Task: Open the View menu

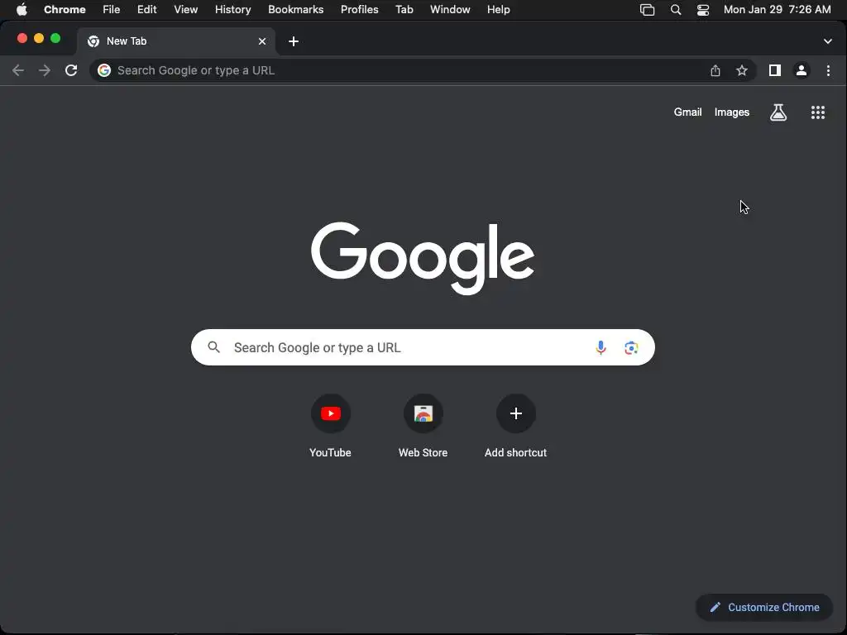Action: click(x=186, y=10)
